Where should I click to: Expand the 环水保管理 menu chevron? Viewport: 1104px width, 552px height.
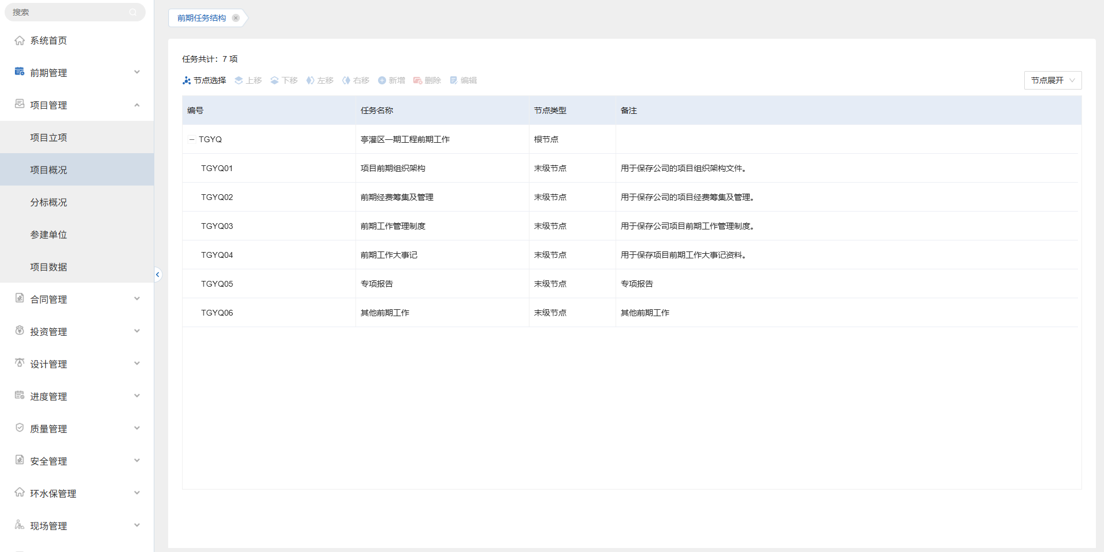pyautogui.click(x=137, y=493)
